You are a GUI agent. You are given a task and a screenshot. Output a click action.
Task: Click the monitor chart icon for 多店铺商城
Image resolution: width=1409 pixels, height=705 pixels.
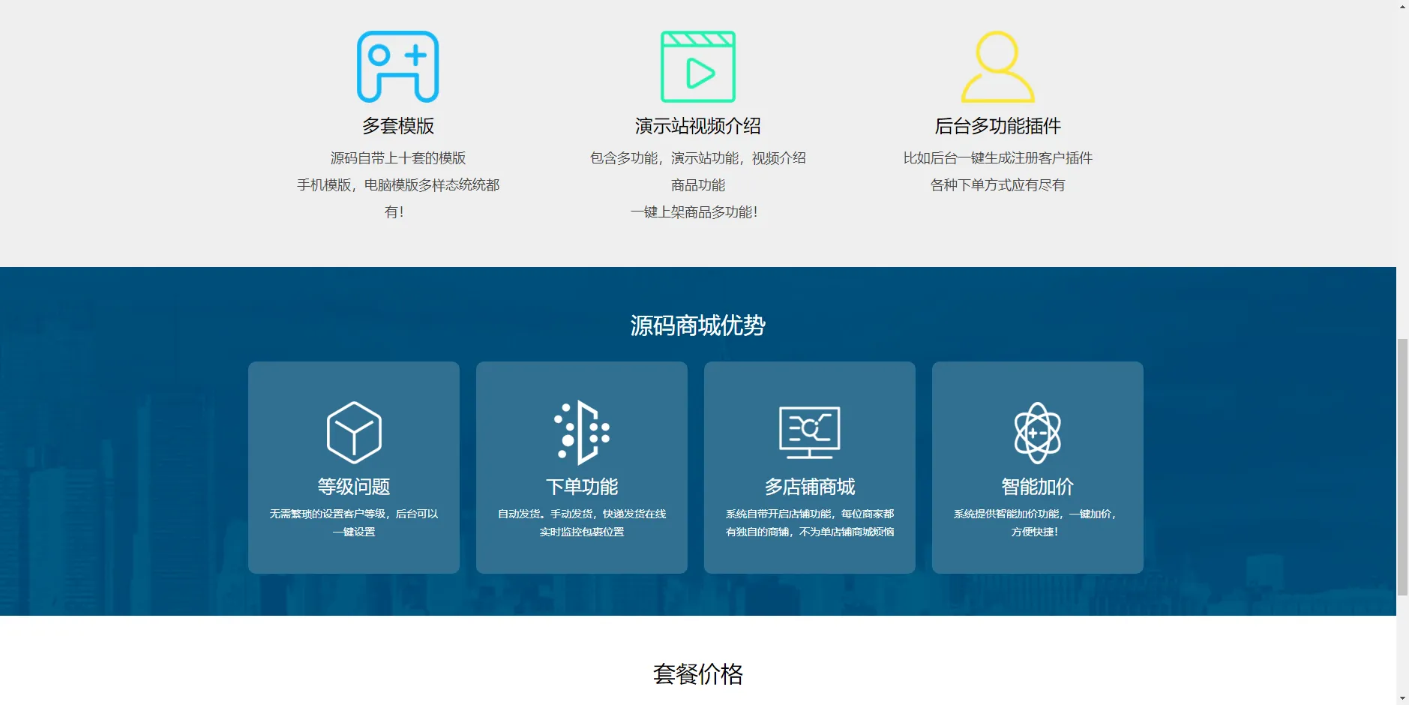[810, 433]
